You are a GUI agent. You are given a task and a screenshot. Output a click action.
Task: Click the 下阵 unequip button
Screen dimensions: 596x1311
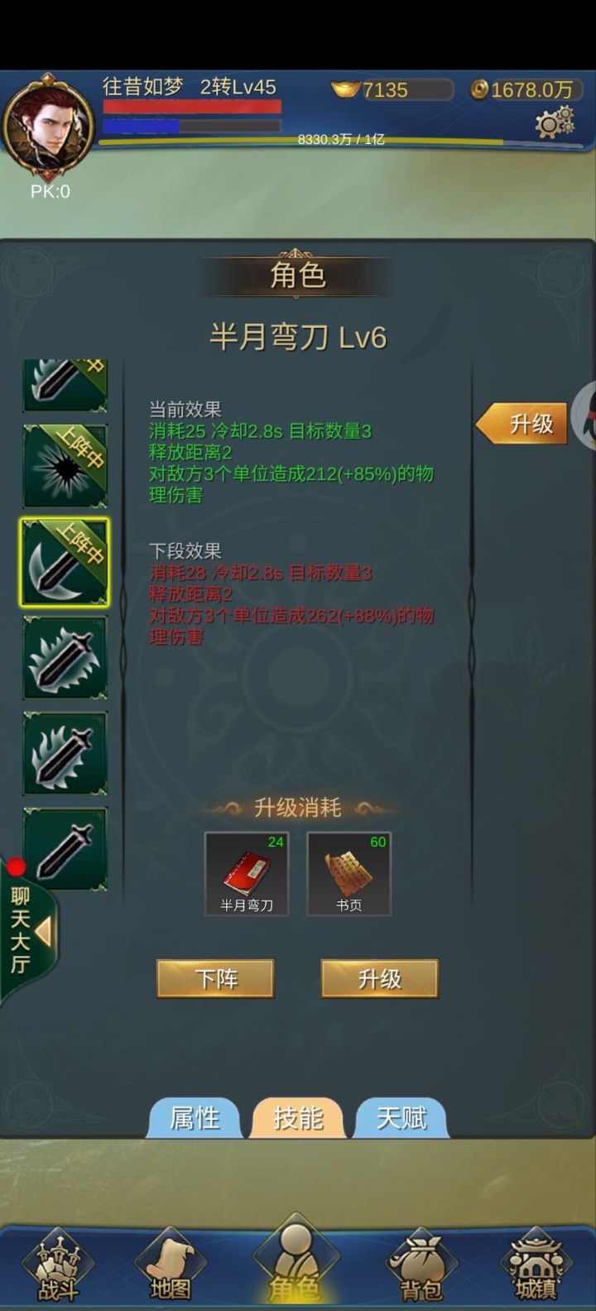pyautogui.click(x=215, y=979)
